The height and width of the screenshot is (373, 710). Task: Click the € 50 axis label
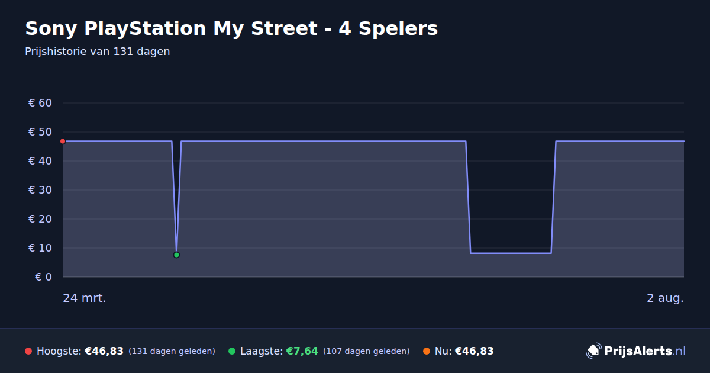coord(40,132)
